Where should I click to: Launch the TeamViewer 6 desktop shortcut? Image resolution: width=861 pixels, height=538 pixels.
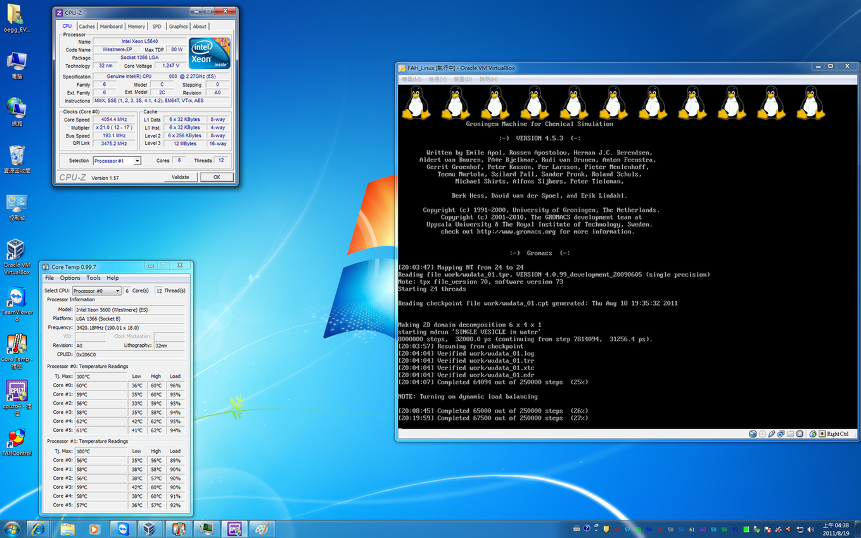pos(17,304)
